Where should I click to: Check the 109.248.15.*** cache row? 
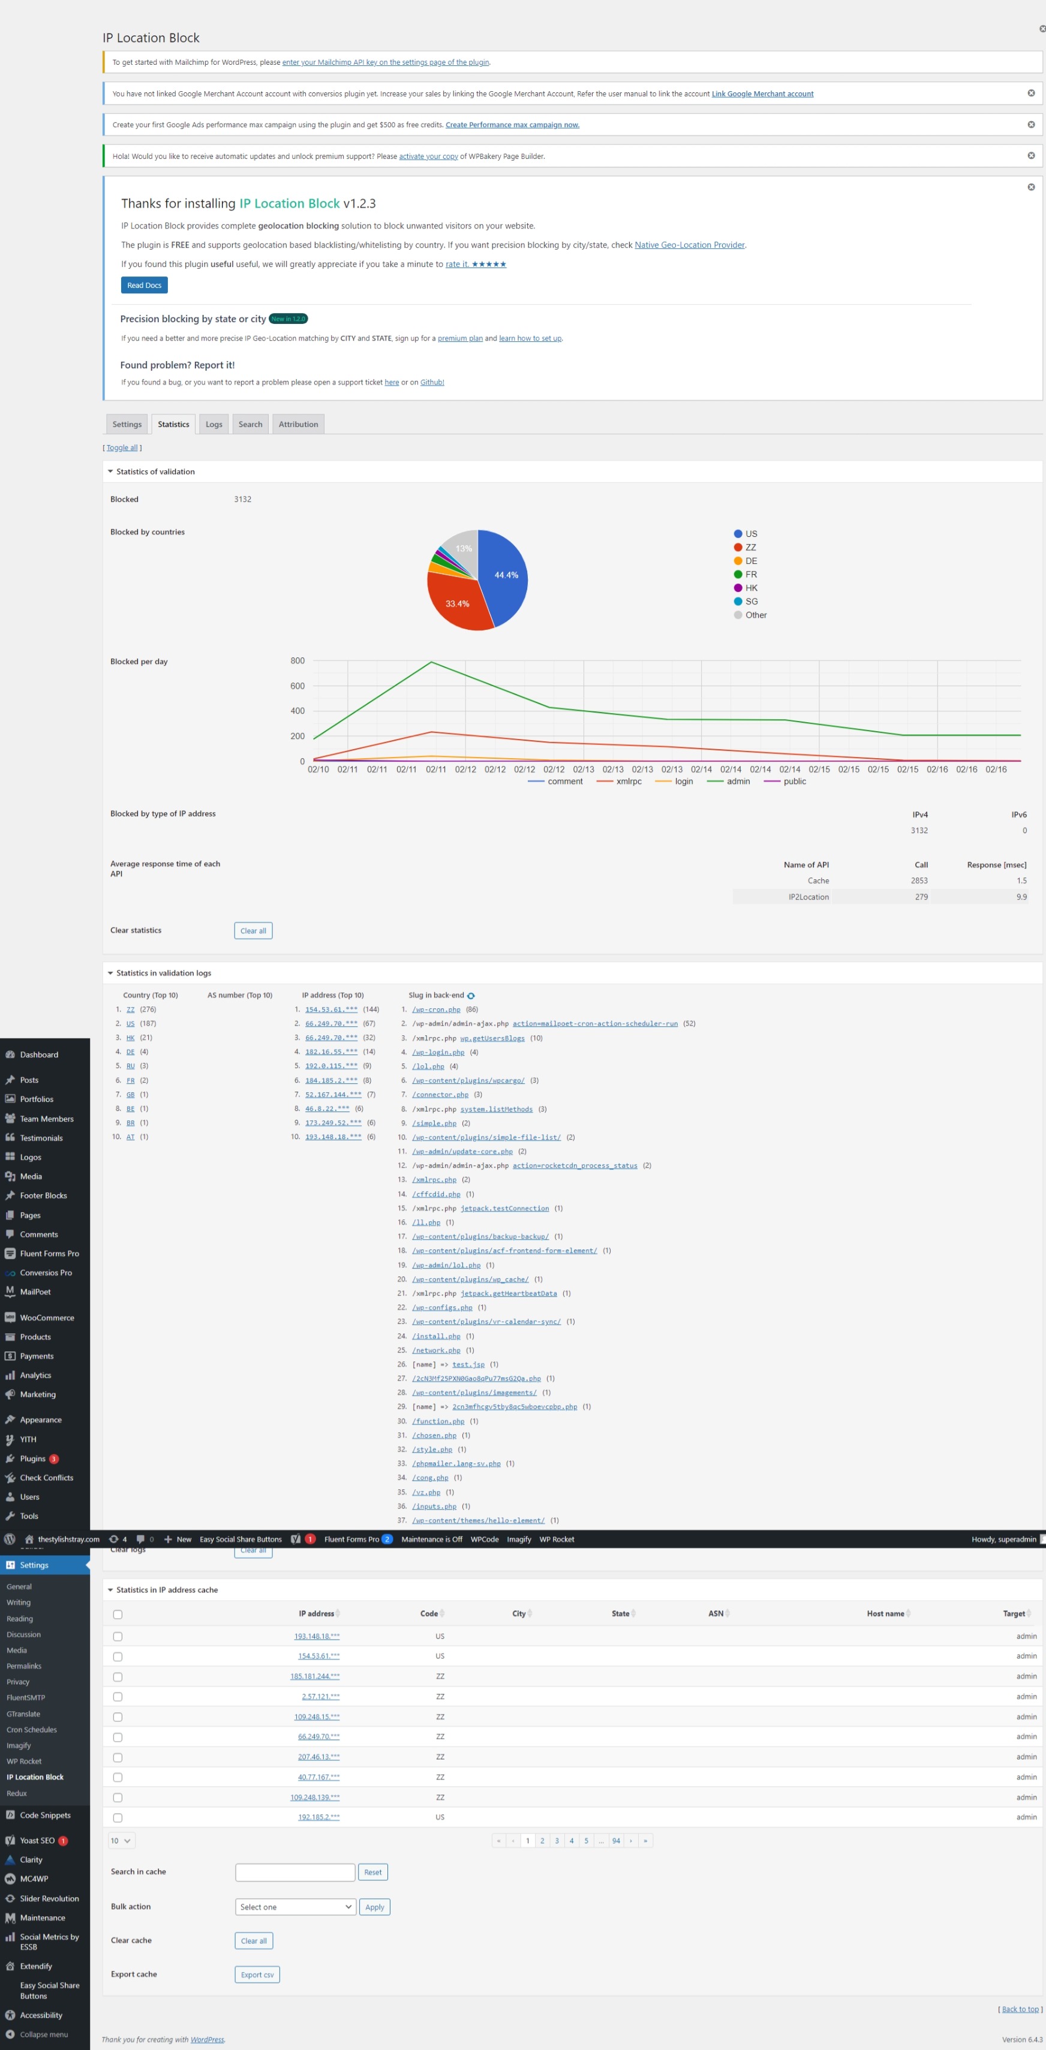coord(118,1717)
